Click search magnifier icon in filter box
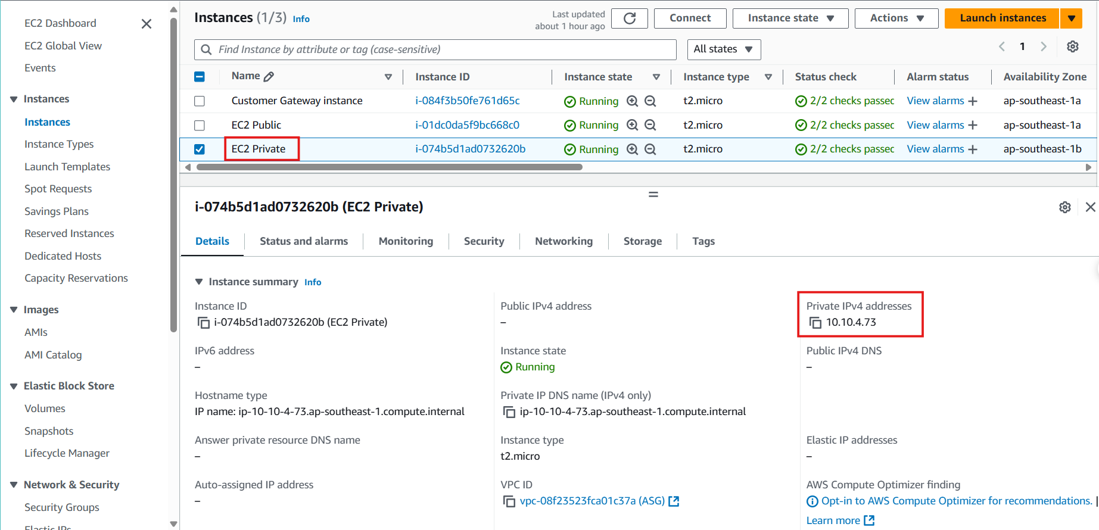Image resolution: width=1099 pixels, height=530 pixels. pos(206,49)
